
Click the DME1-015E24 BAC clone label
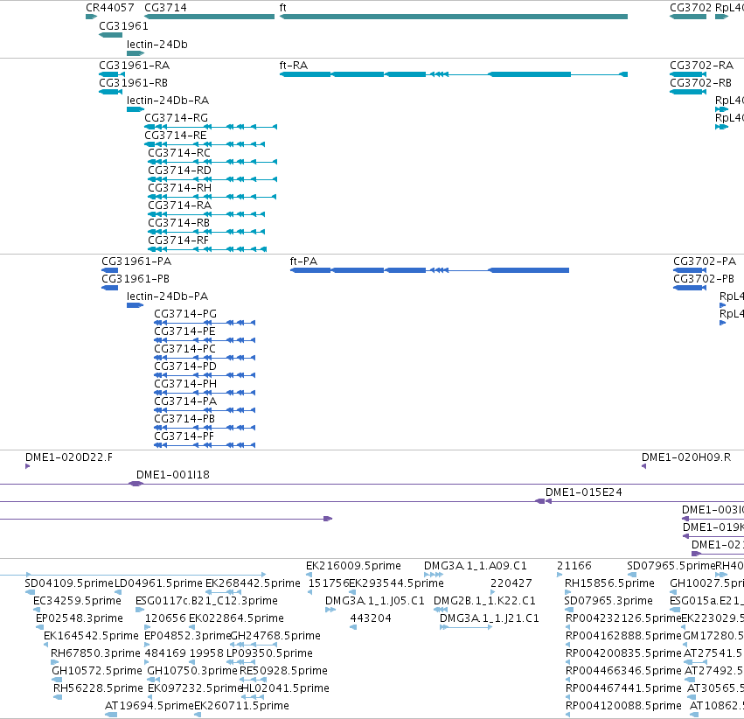[x=584, y=492]
